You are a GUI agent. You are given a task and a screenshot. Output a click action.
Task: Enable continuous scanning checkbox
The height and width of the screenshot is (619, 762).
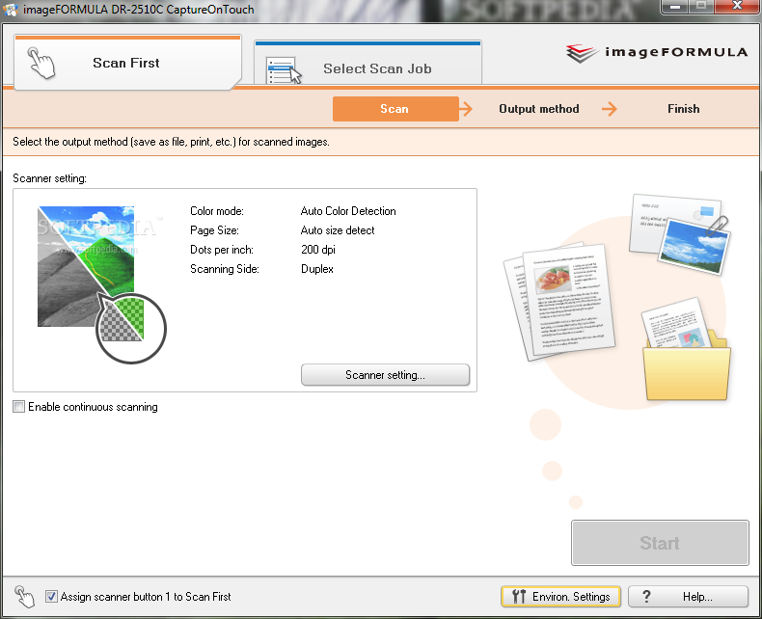coord(19,407)
